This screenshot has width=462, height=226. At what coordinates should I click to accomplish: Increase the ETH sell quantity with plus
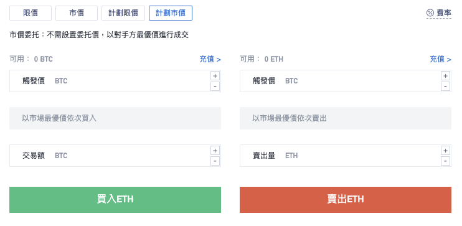point(446,151)
